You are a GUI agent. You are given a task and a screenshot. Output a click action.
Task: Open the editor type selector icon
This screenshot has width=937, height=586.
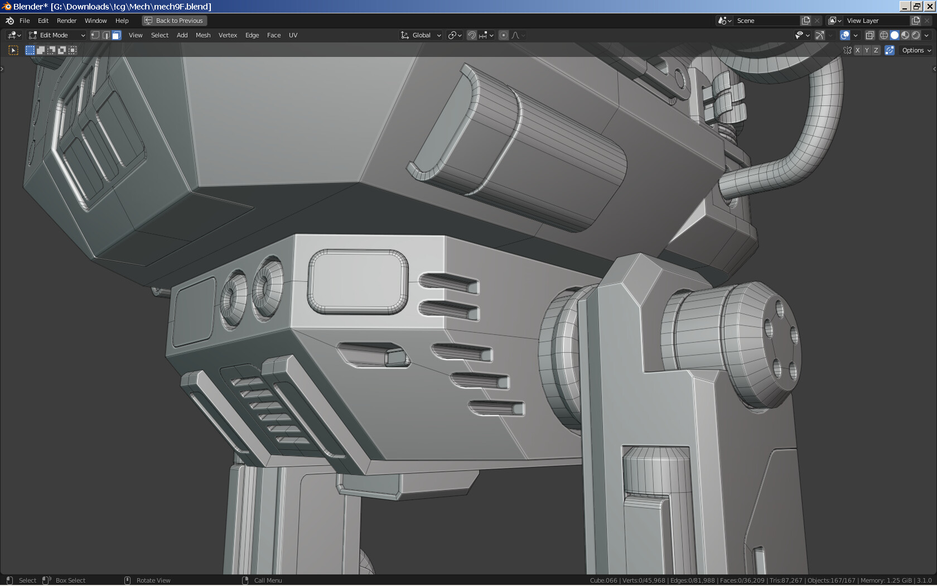(12, 35)
